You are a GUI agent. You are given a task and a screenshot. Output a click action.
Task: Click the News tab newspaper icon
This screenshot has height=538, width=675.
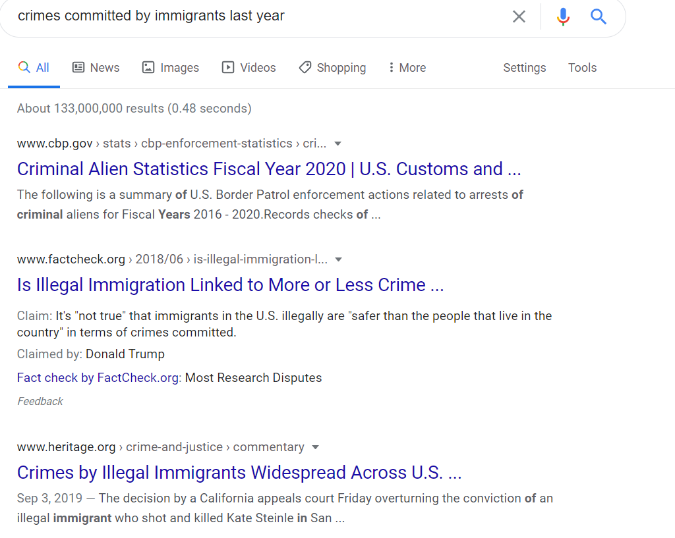[x=78, y=67]
